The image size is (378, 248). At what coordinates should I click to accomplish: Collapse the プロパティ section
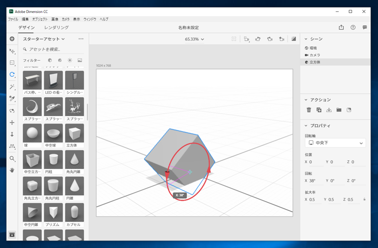click(x=306, y=125)
